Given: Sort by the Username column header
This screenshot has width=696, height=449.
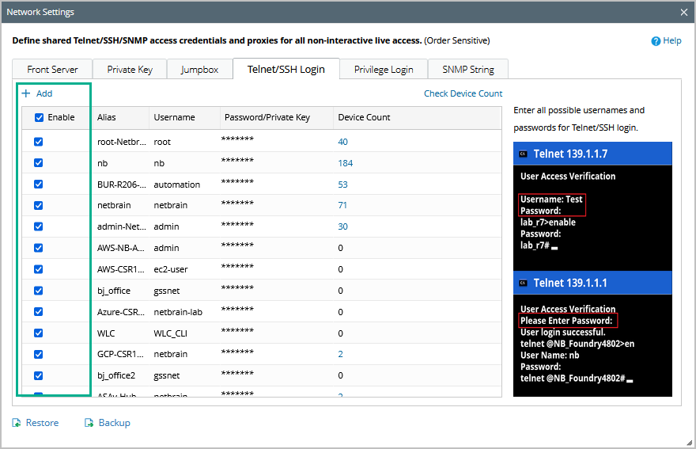Looking at the screenshot, I should tap(174, 117).
